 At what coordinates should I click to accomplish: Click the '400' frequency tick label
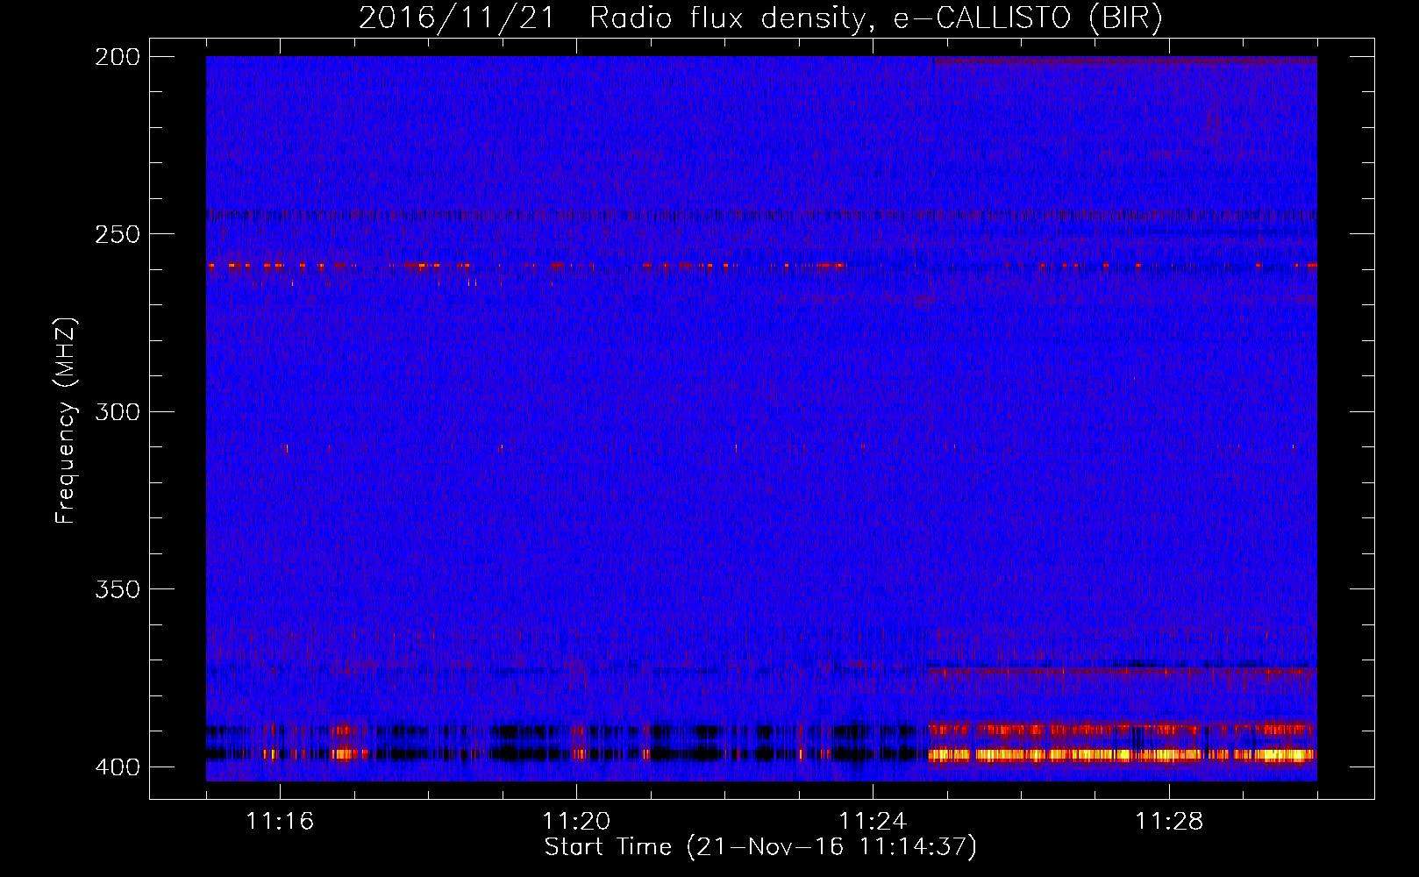coord(118,767)
